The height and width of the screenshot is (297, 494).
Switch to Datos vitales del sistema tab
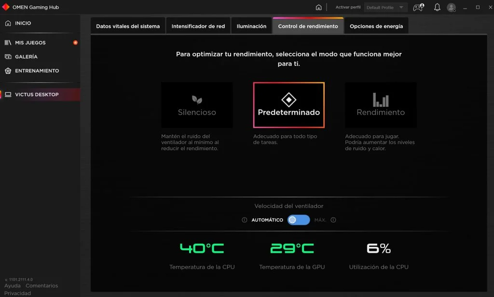coord(127,26)
